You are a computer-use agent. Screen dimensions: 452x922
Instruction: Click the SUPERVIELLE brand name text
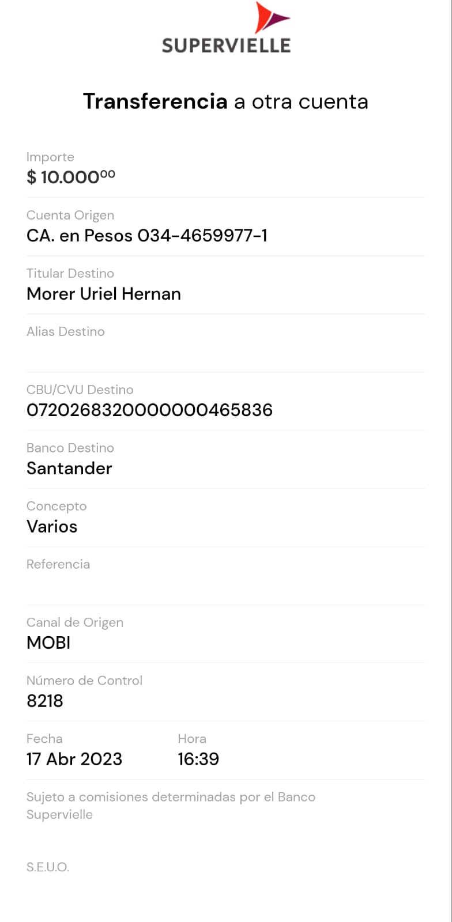(x=226, y=46)
